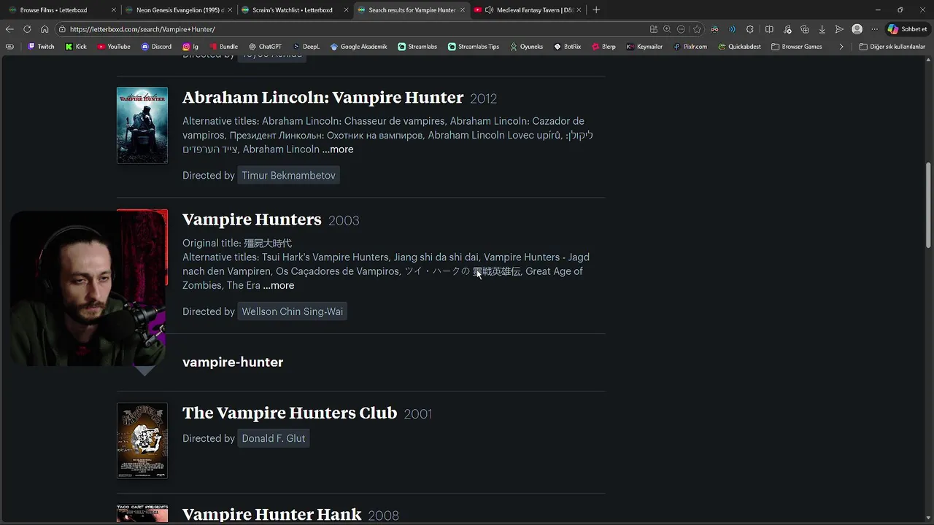Open ChatGPT bookmark
Viewport: 934px width, 525px height.
tap(265, 47)
